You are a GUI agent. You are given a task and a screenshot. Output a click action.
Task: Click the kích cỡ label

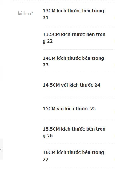(25, 14)
